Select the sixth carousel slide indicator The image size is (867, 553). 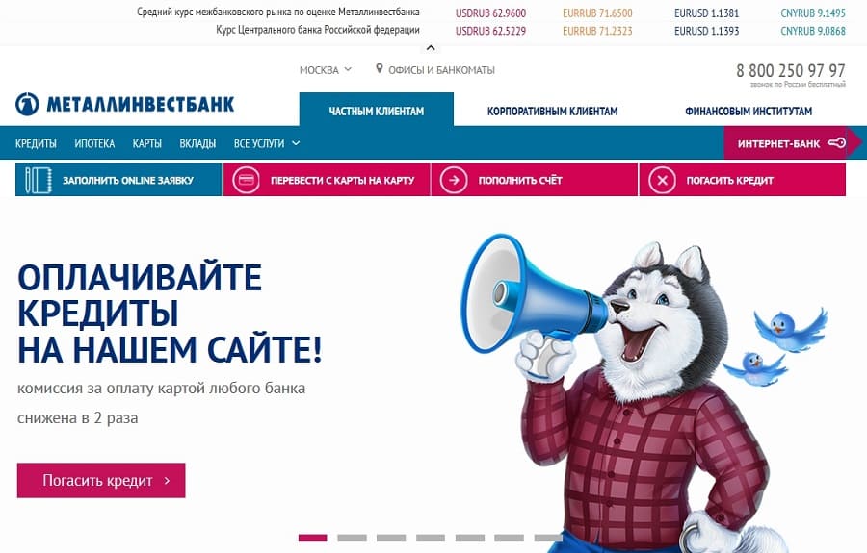[510, 538]
